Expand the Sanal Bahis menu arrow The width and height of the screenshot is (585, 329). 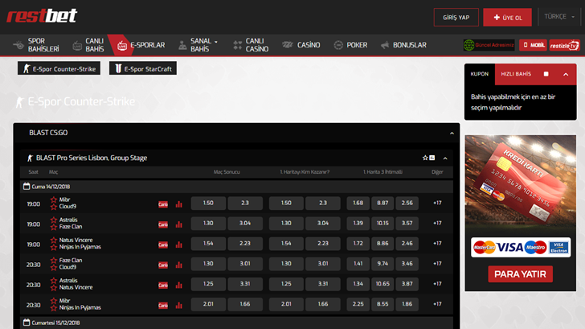pyautogui.click(x=216, y=42)
